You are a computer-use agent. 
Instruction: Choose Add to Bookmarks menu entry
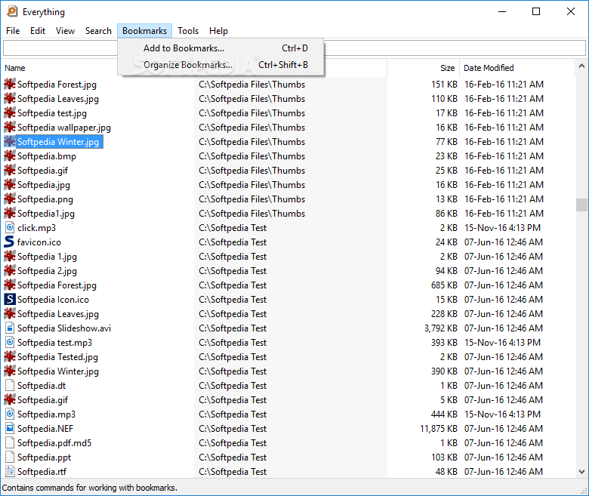pos(220,48)
